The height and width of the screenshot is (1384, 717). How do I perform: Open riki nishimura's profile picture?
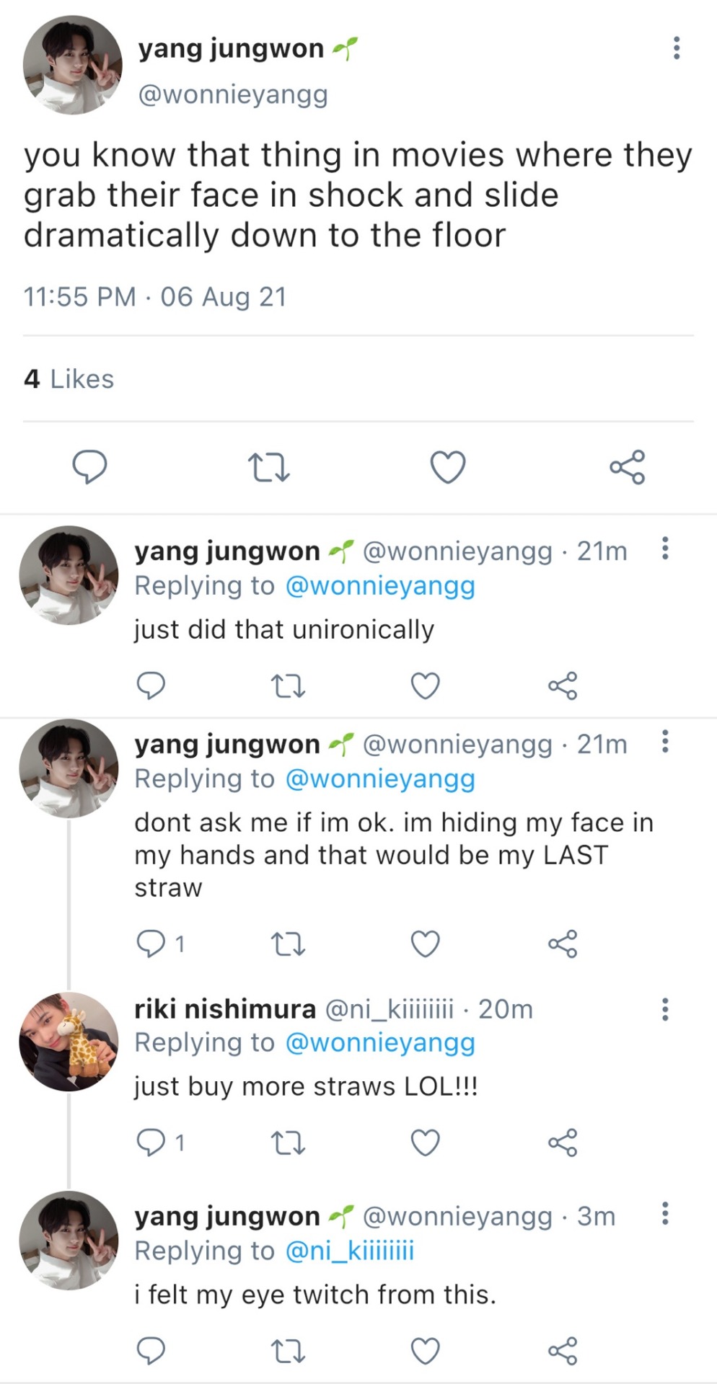coord(69,1042)
